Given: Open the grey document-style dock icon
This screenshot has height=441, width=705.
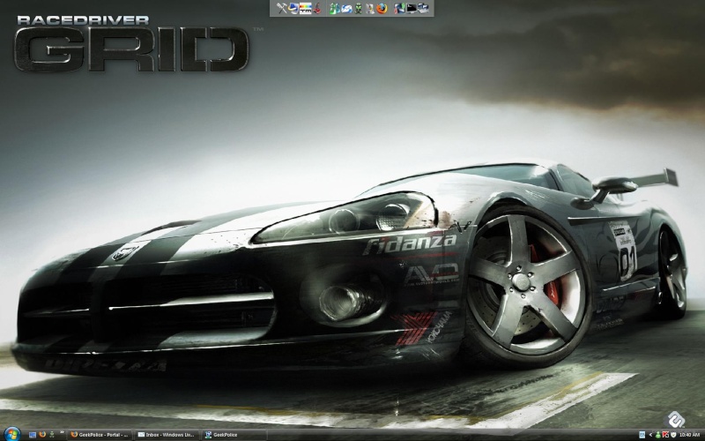Looking at the screenshot, I should 370,8.
